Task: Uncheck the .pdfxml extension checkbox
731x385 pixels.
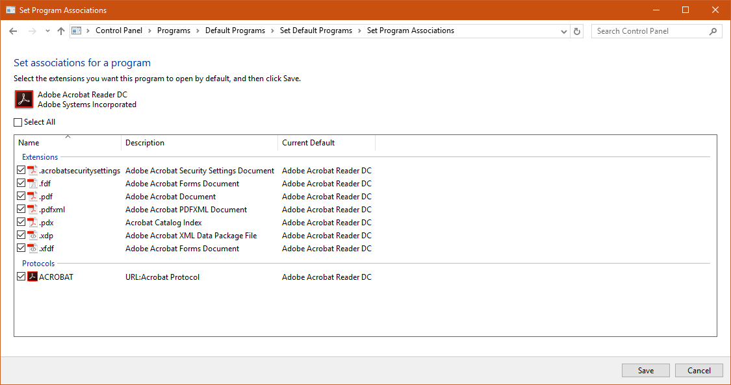Action: 21,210
